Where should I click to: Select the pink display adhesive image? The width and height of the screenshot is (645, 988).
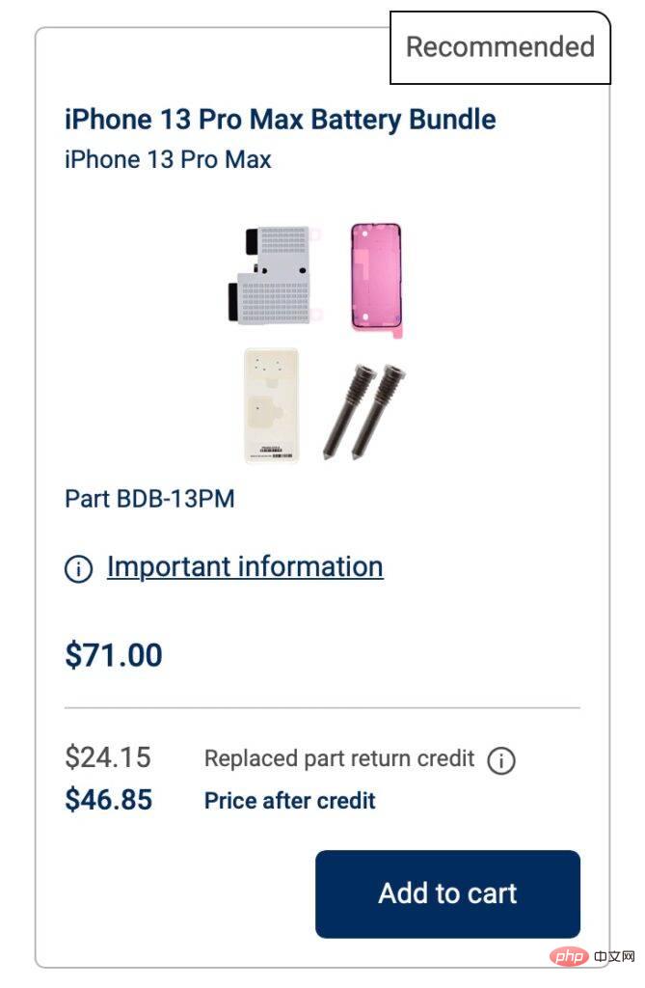(x=375, y=279)
